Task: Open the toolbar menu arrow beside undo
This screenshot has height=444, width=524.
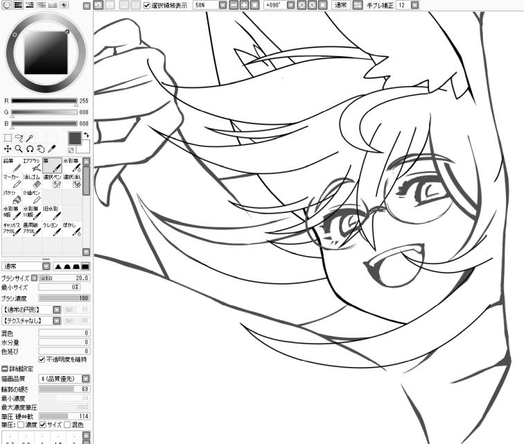Action: tap(87, 6)
